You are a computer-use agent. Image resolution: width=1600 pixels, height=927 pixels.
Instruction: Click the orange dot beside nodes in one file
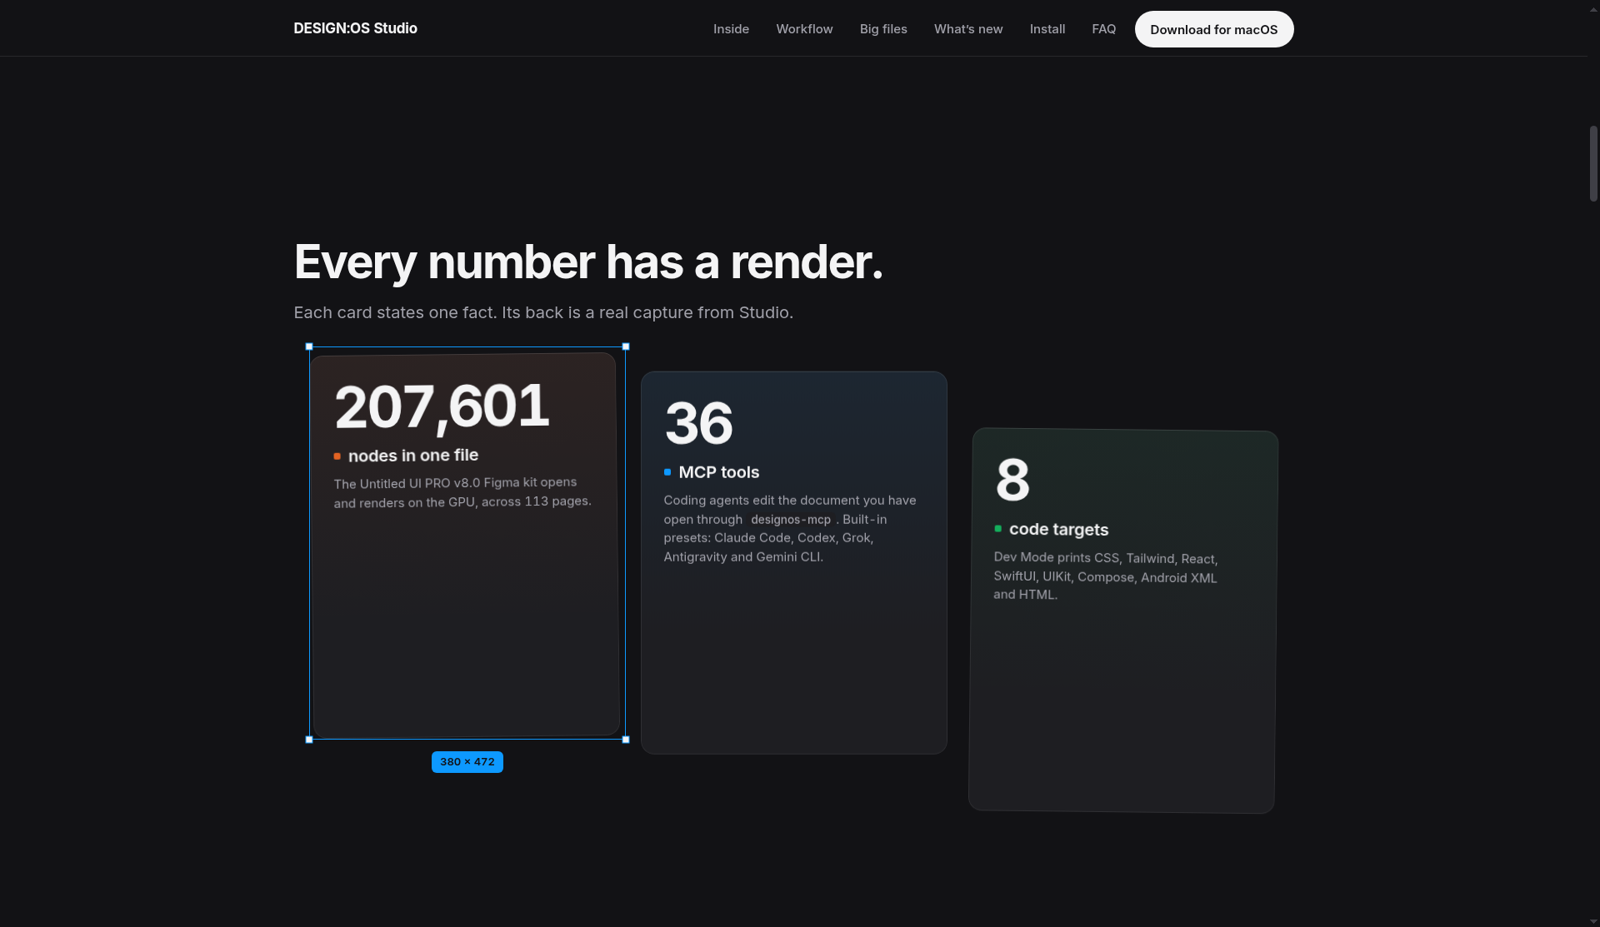(x=337, y=456)
